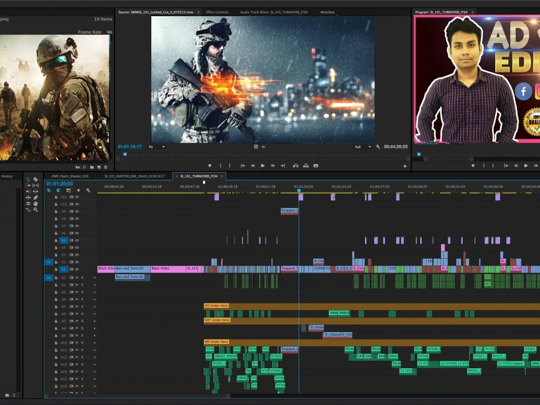Click Insert button in Source monitor

(x=295, y=166)
